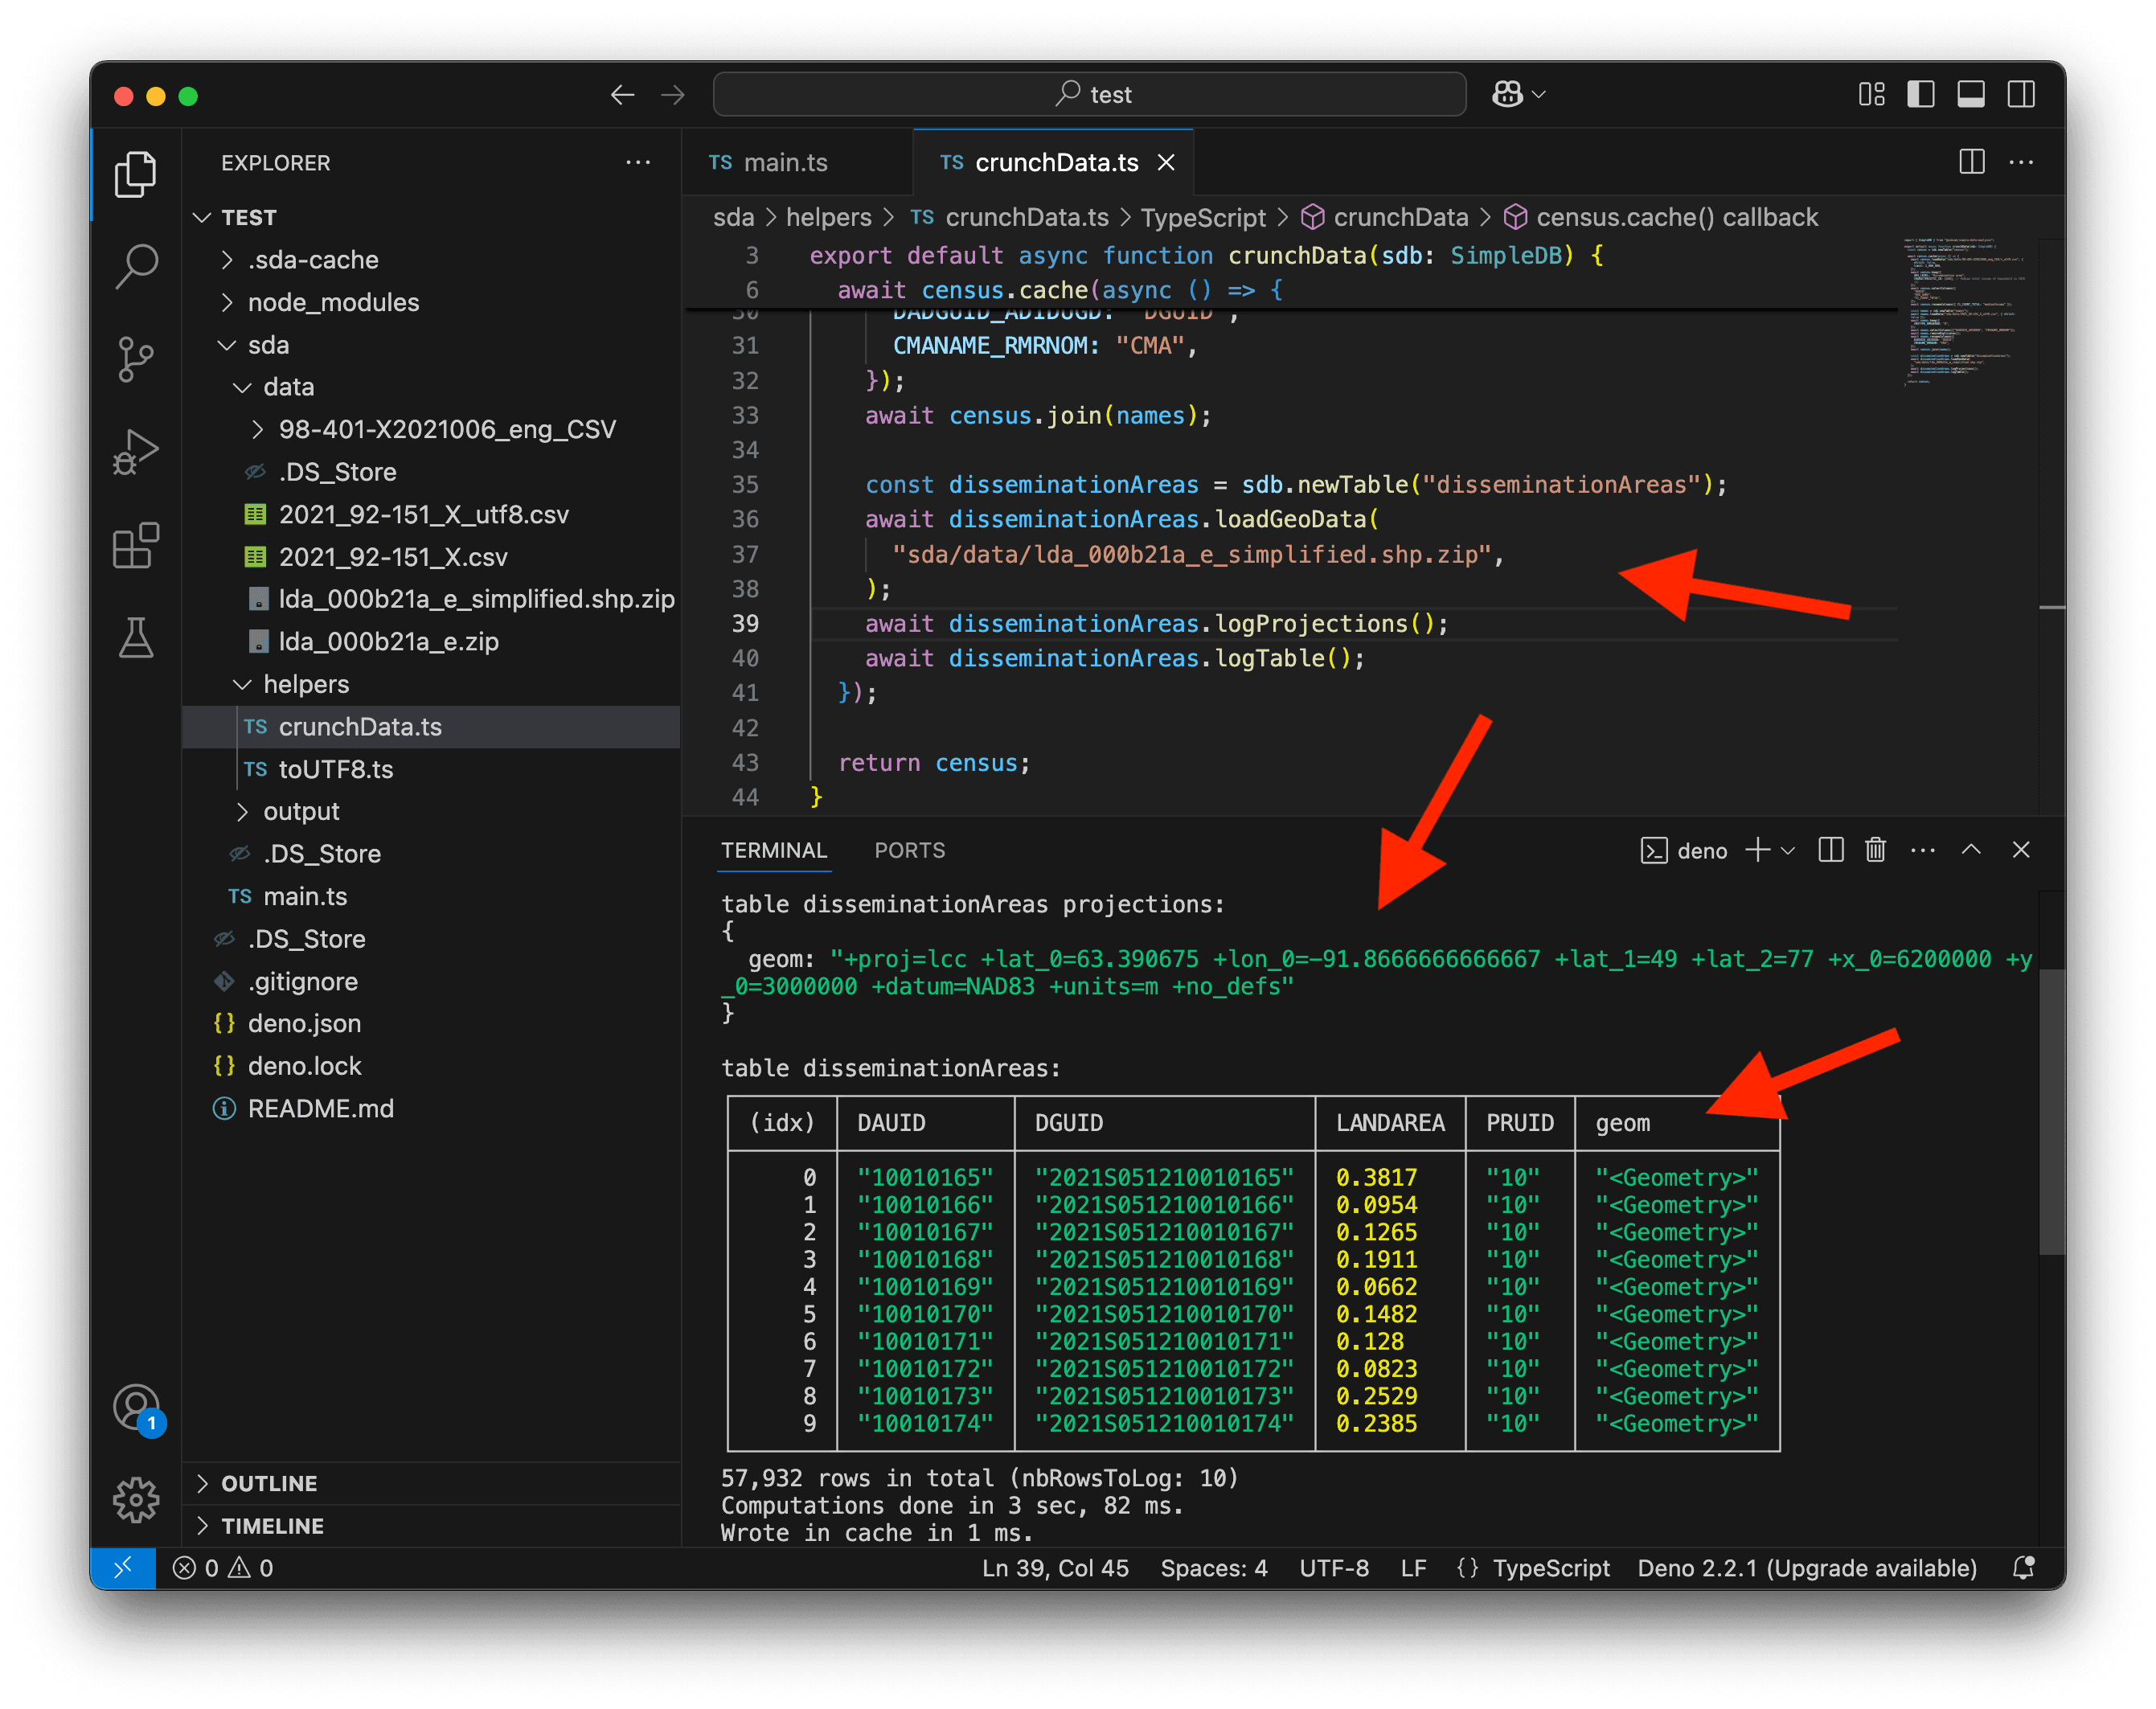
Task: Change Spaces: 4 indentation setting
Action: pyautogui.click(x=1213, y=1567)
